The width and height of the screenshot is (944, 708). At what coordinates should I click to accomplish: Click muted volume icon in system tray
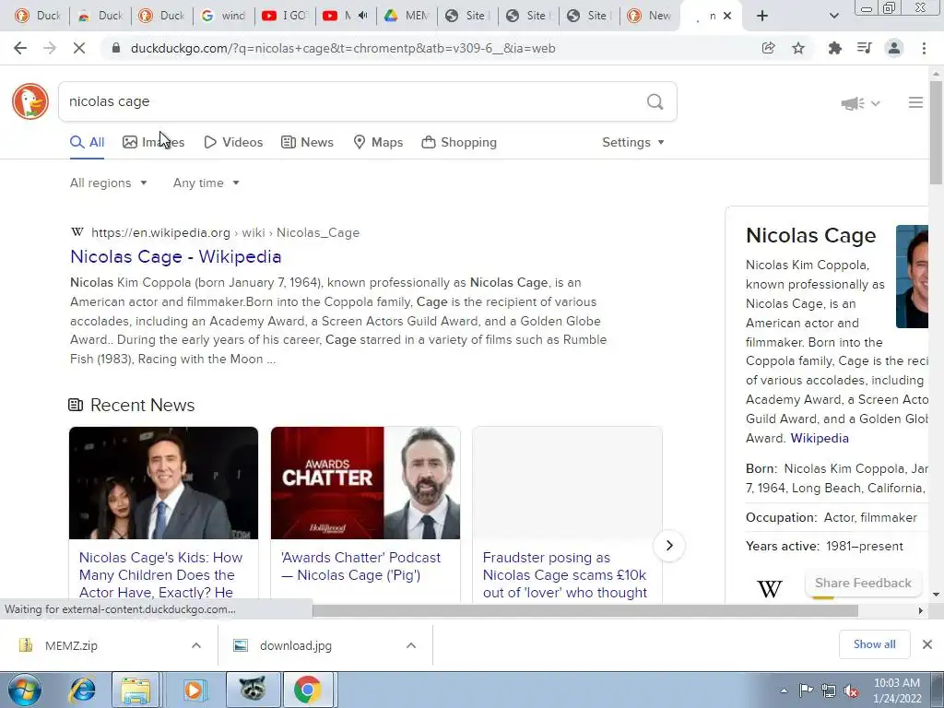pos(851,690)
